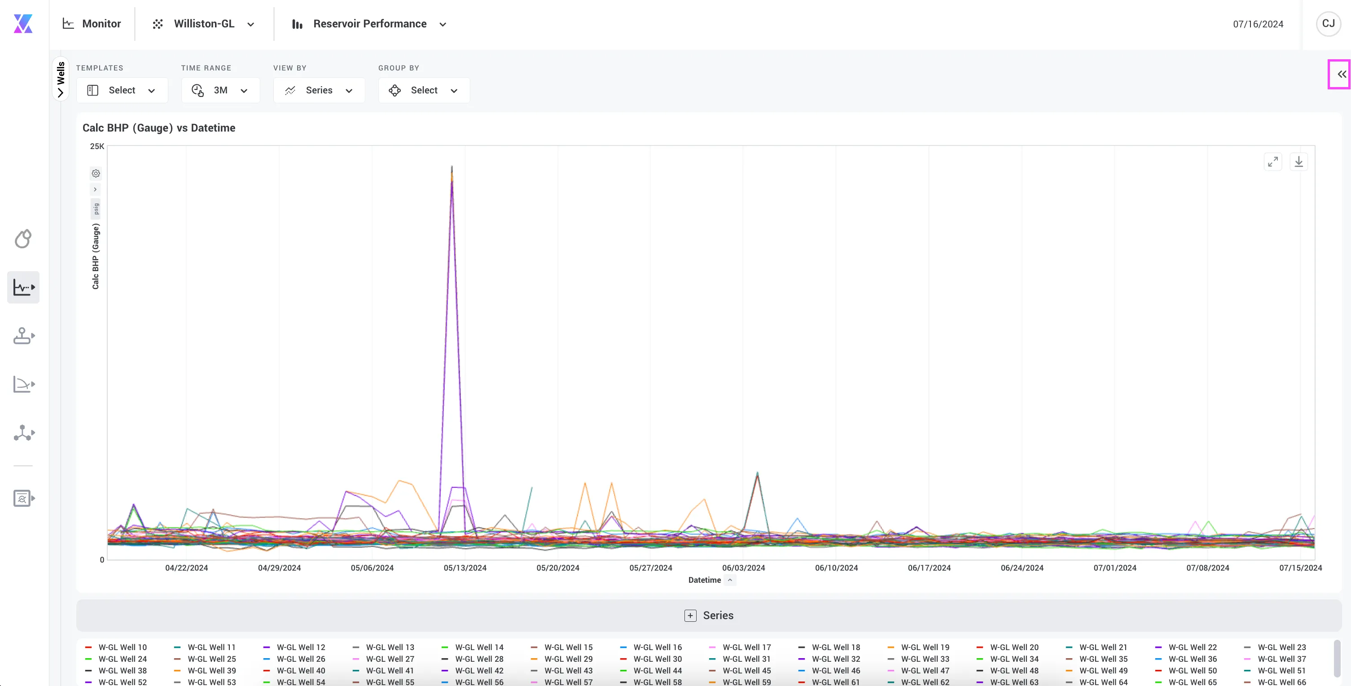Image resolution: width=1351 pixels, height=686 pixels.
Task: Toggle W-GL Well 12 series visibility
Action: [x=294, y=647]
